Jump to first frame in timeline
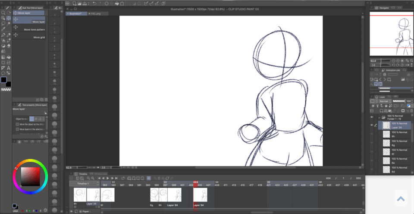This screenshot has height=214, width=414. point(99,178)
